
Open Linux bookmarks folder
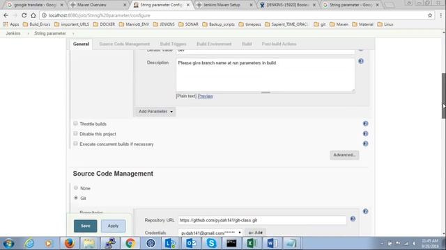click(385, 24)
